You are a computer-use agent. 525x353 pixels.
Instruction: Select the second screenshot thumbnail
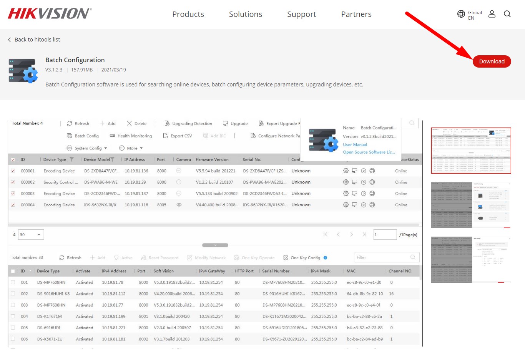471,205
